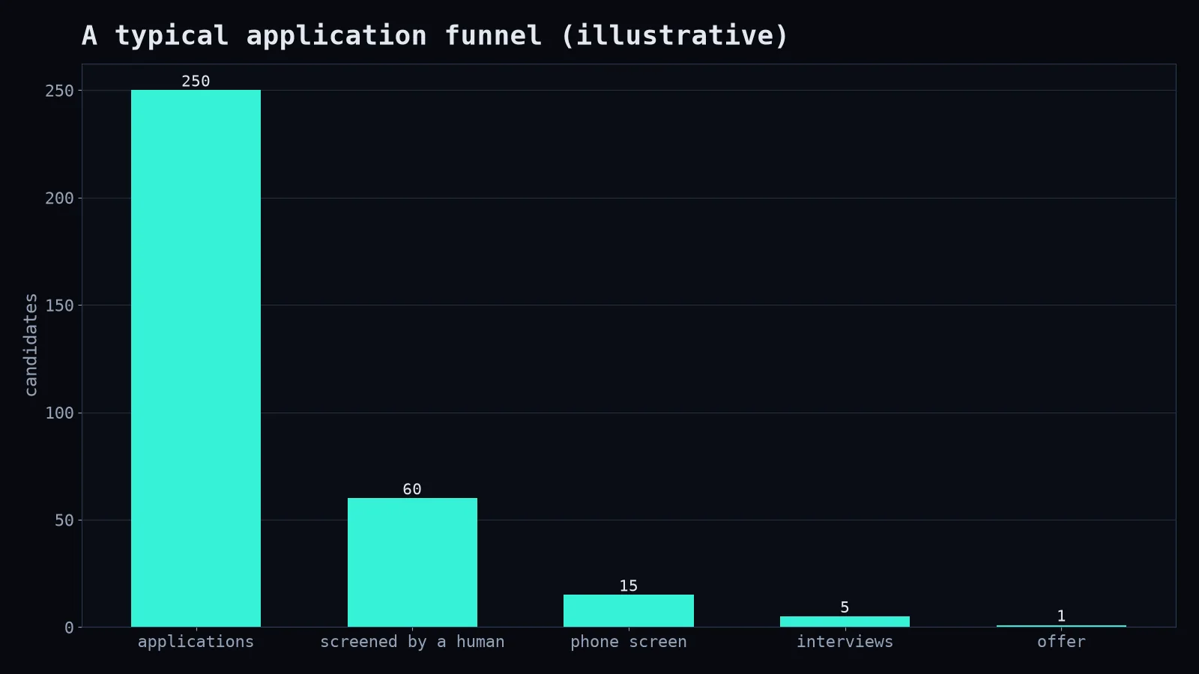Click the value label 250

pos(196,81)
